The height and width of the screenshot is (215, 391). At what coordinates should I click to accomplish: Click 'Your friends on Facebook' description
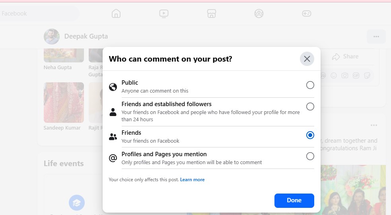click(150, 141)
